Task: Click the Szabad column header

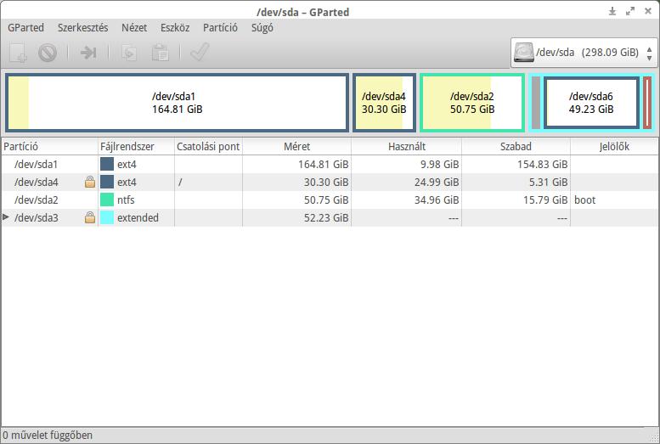Action: [516, 147]
